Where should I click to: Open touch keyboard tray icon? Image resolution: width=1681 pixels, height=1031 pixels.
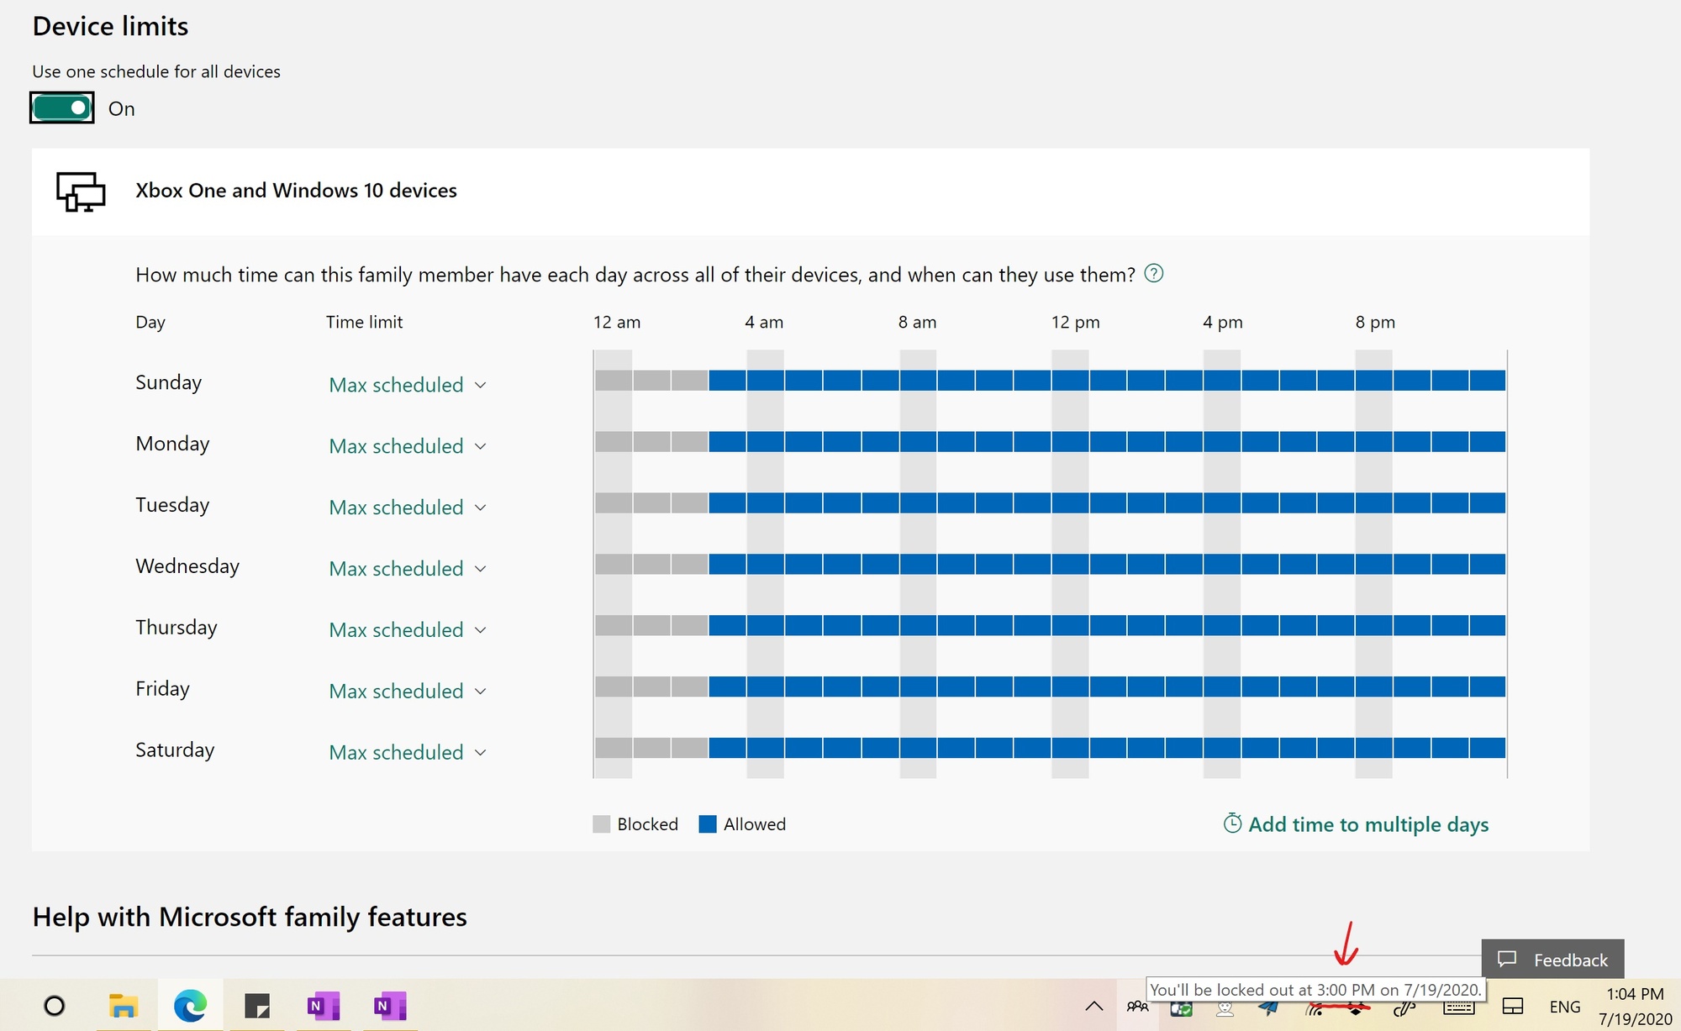coord(1459,1007)
